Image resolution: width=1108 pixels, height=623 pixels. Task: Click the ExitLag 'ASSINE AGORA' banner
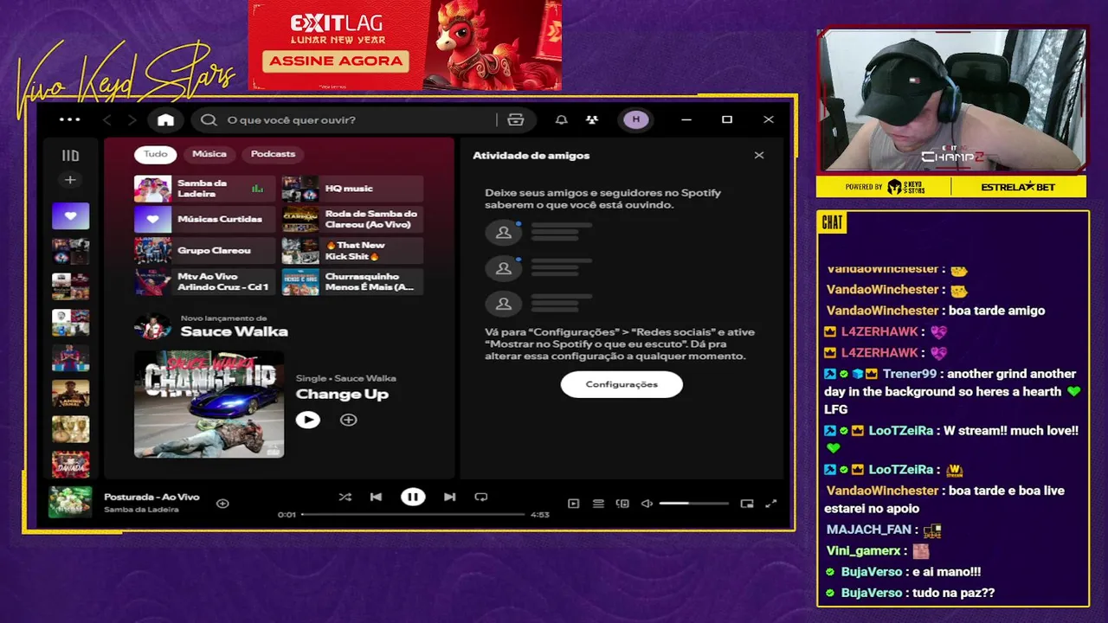(336, 61)
